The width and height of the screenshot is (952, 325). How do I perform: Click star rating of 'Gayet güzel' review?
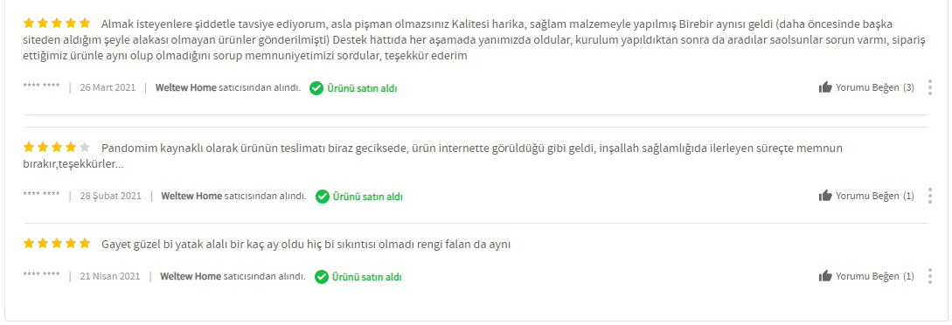point(57,244)
